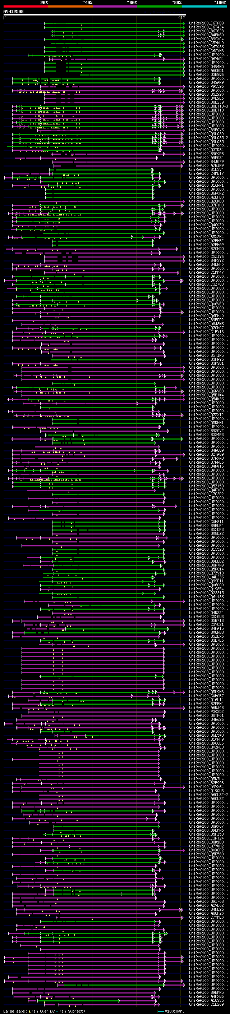Select hit label UniRef100_B9G0P8

coord(206,154)
